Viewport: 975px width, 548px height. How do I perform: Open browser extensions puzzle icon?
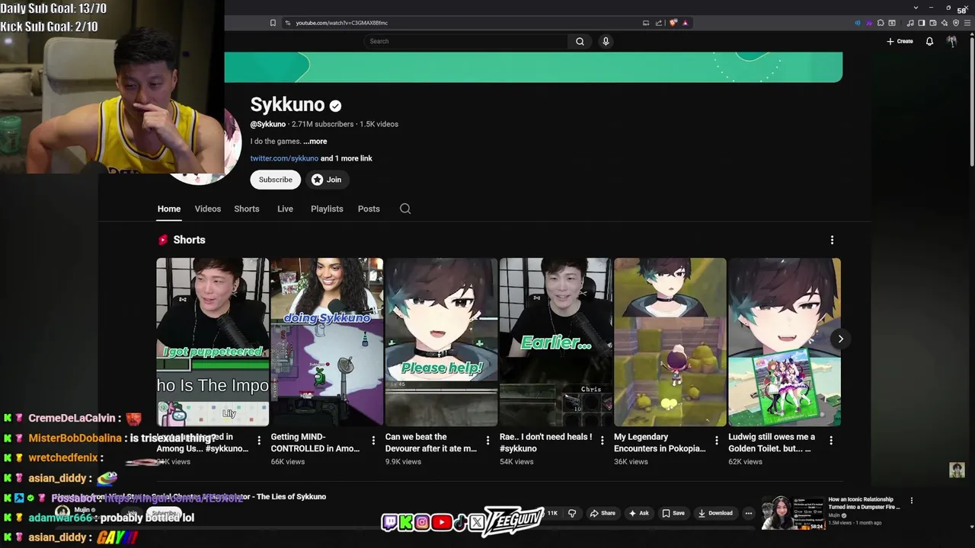[x=881, y=23]
